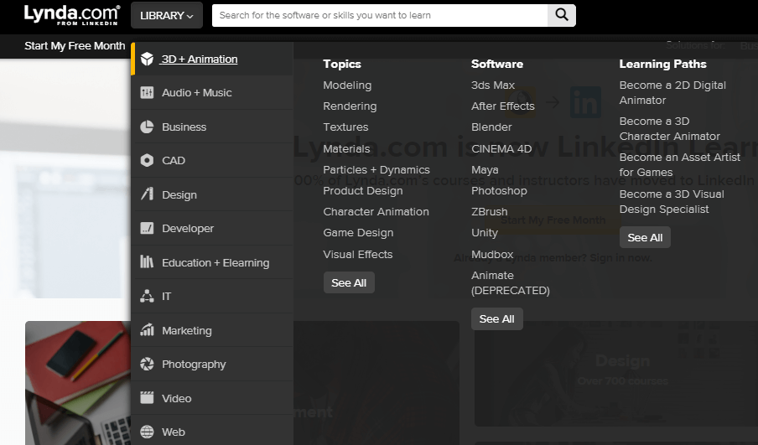Open the Video category

point(212,398)
